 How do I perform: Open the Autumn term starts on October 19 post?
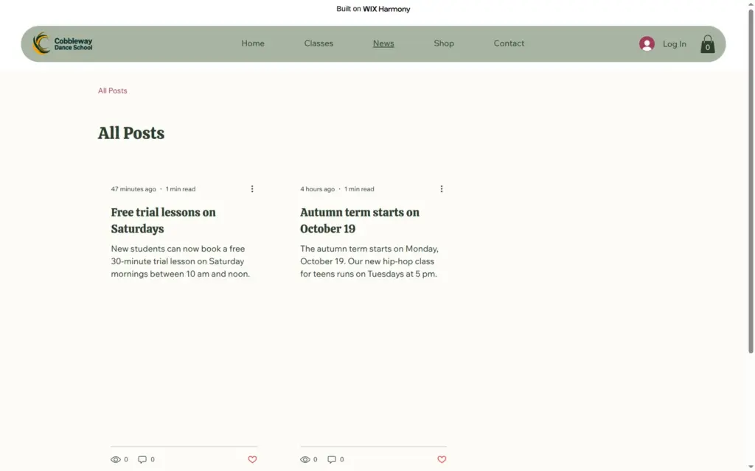(x=360, y=220)
